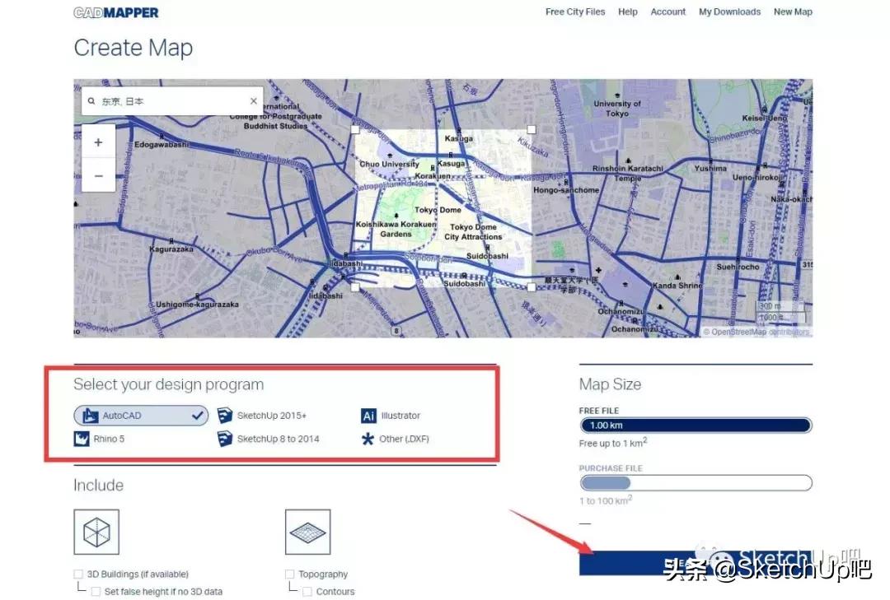Select the Rhino 5 program icon
This screenshot has width=890, height=600.
[81, 439]
